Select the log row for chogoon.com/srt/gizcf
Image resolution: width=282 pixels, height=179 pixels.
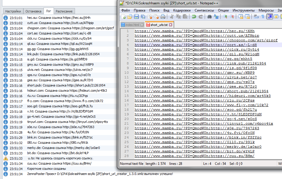(60, 28)
